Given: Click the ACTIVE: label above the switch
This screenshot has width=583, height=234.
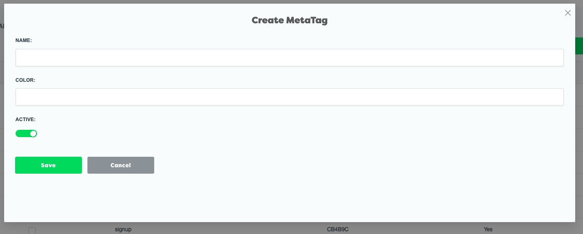Looking at the screenshot, I should pos(26,119).
